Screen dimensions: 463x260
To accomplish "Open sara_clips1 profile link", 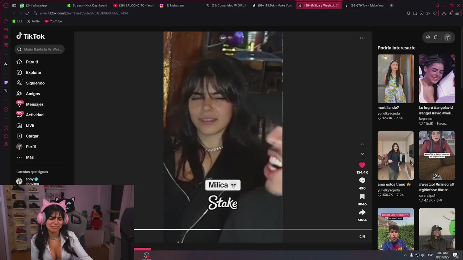I will click(x=427, y=195).
